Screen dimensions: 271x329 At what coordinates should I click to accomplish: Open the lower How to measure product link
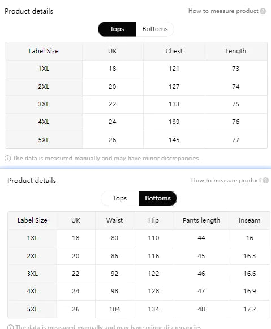[x=226, y=181]
